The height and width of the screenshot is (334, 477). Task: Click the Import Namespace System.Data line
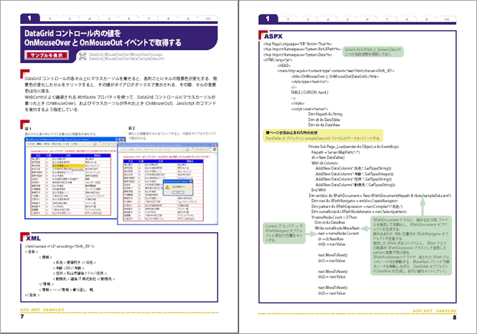pos(298,55)
